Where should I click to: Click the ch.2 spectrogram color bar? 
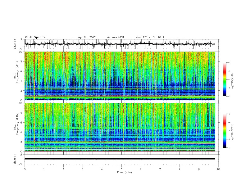(x=225, y=131)
